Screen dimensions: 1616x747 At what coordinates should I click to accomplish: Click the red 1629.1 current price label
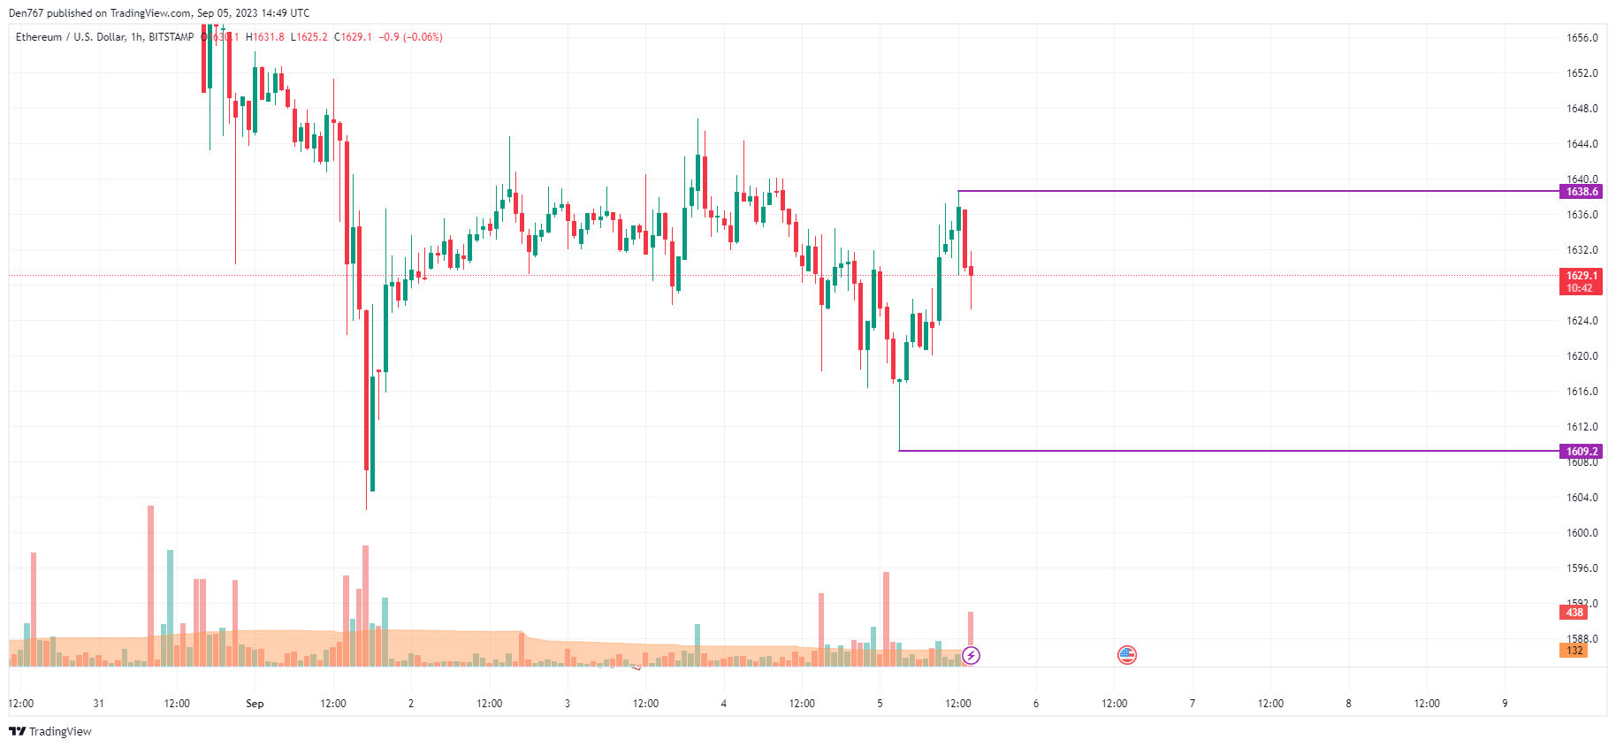click(1581, 276)
